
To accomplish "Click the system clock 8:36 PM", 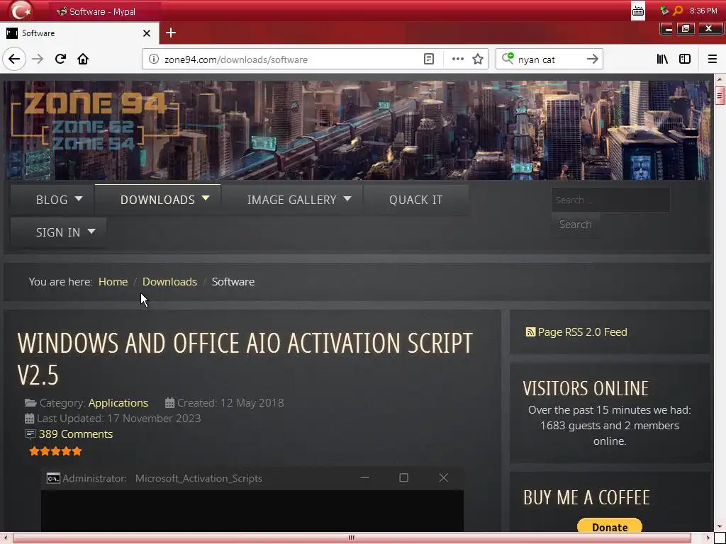I will (703, 11).
